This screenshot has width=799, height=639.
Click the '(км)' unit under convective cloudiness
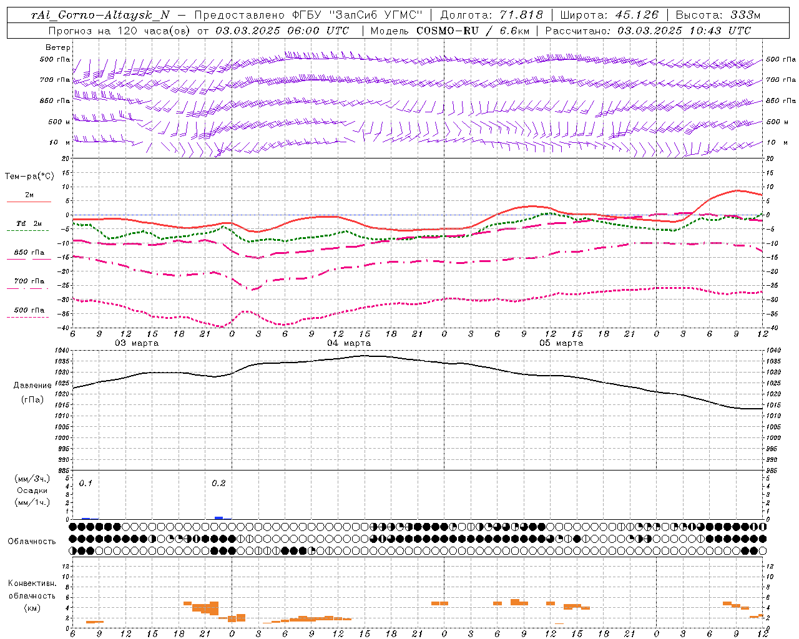coord(32,608)
